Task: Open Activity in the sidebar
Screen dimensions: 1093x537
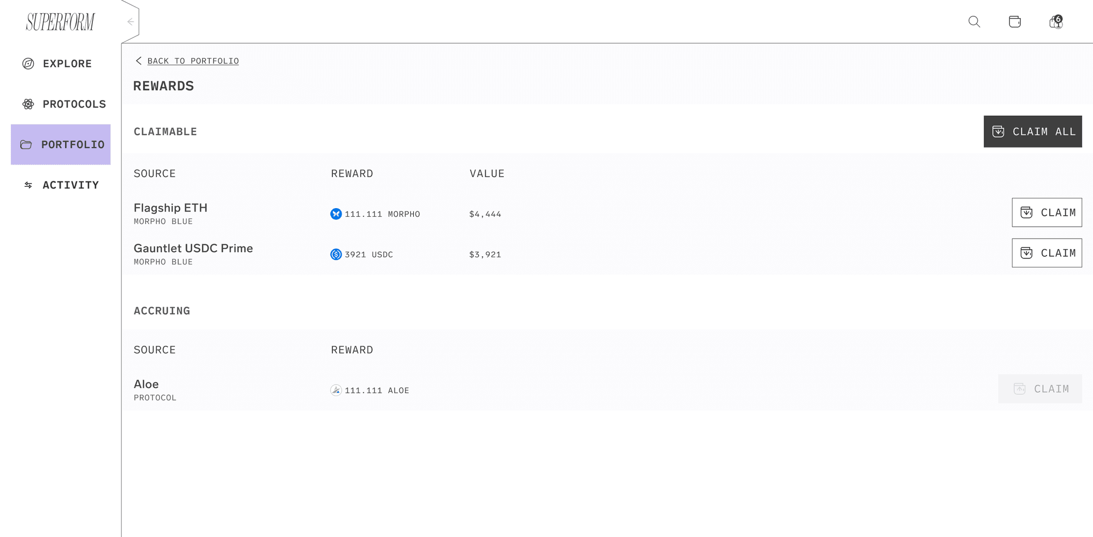Action: point(61,185)
